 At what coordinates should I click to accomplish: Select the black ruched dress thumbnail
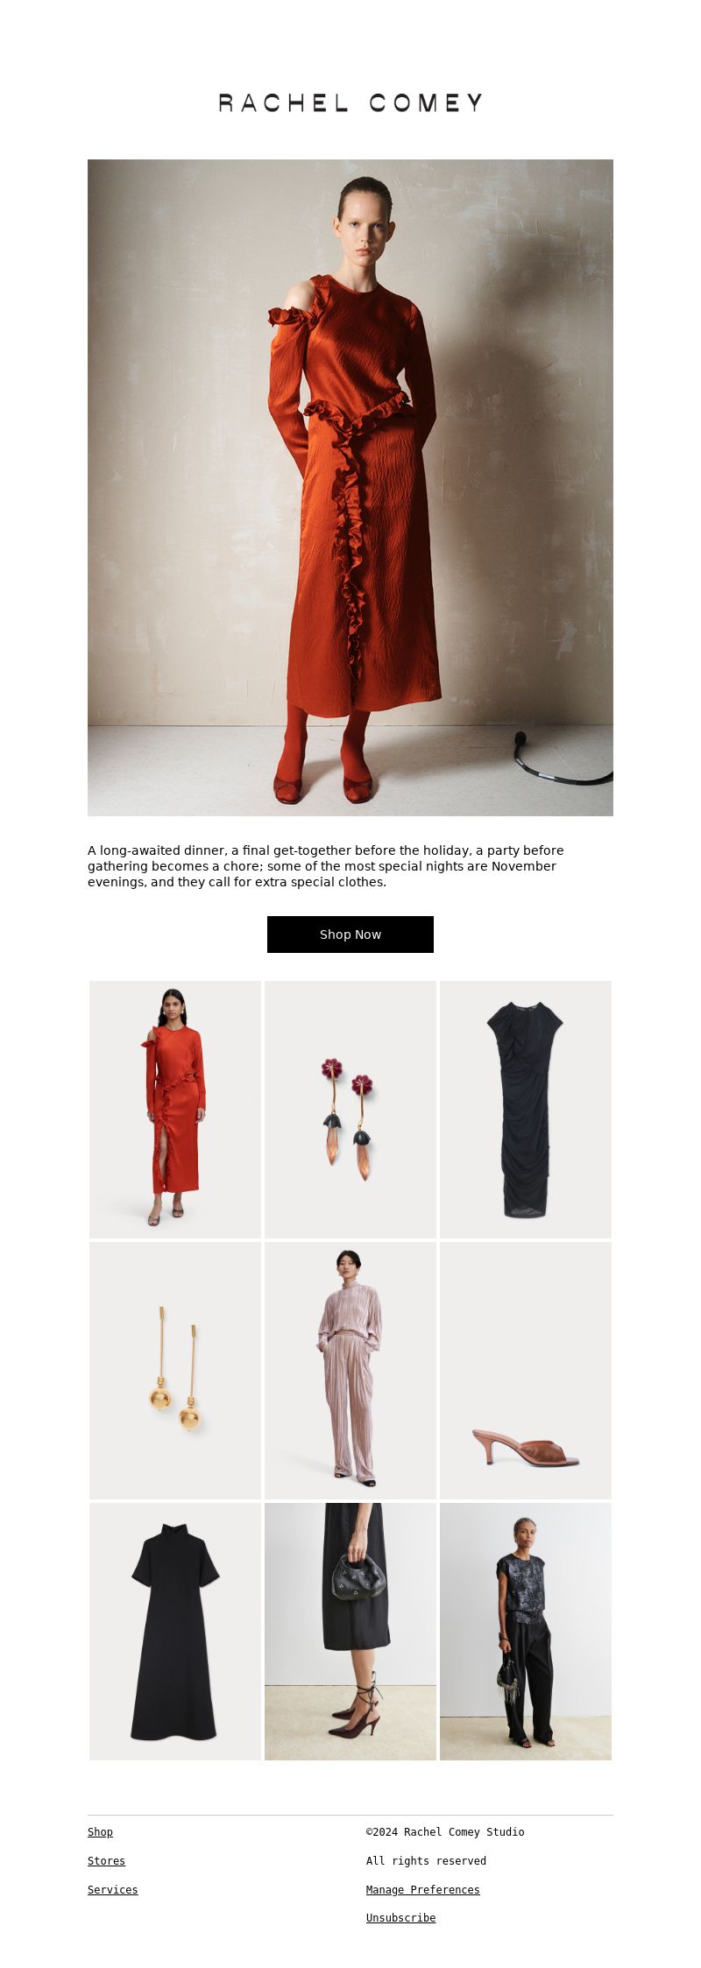[x=526, y=1110]
